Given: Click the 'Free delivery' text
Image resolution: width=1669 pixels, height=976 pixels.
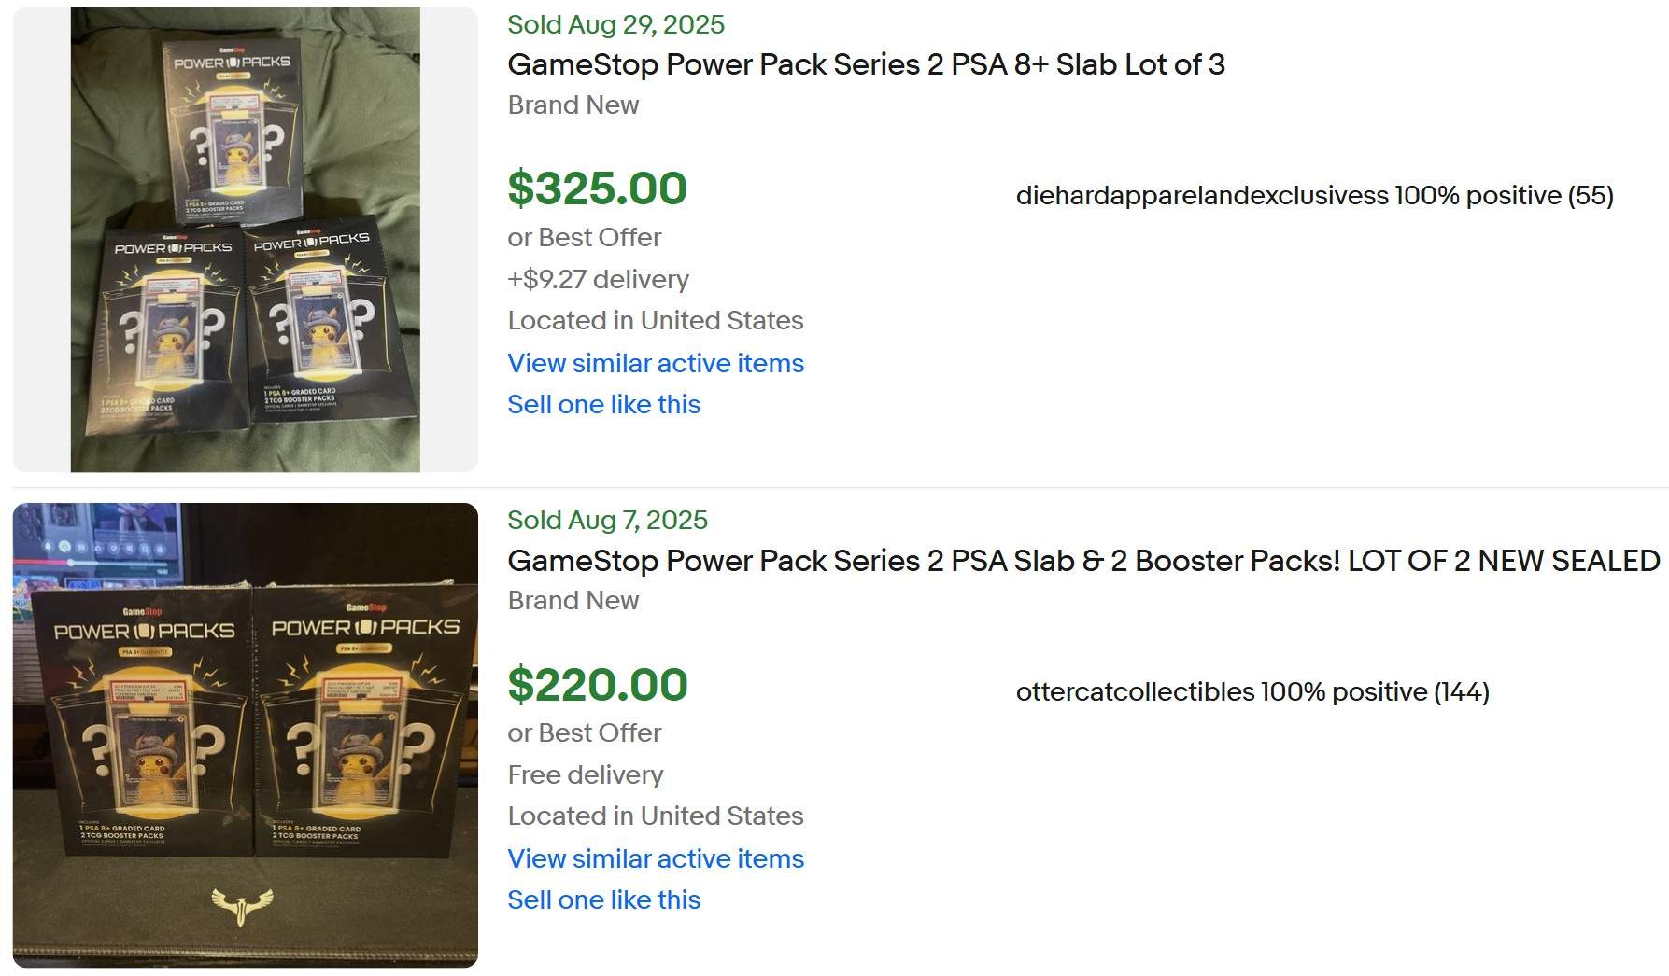Looking at the screenshot, I should click(585, 774).
